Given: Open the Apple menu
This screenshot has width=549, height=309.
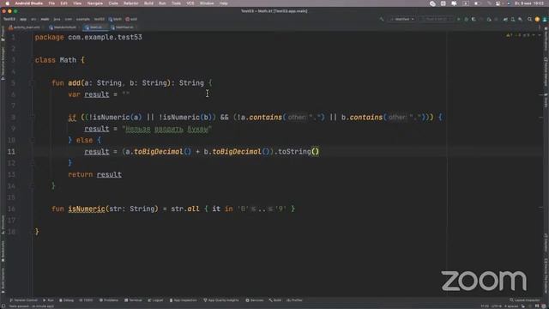Looking at the screenshot, I should [7, 3].
